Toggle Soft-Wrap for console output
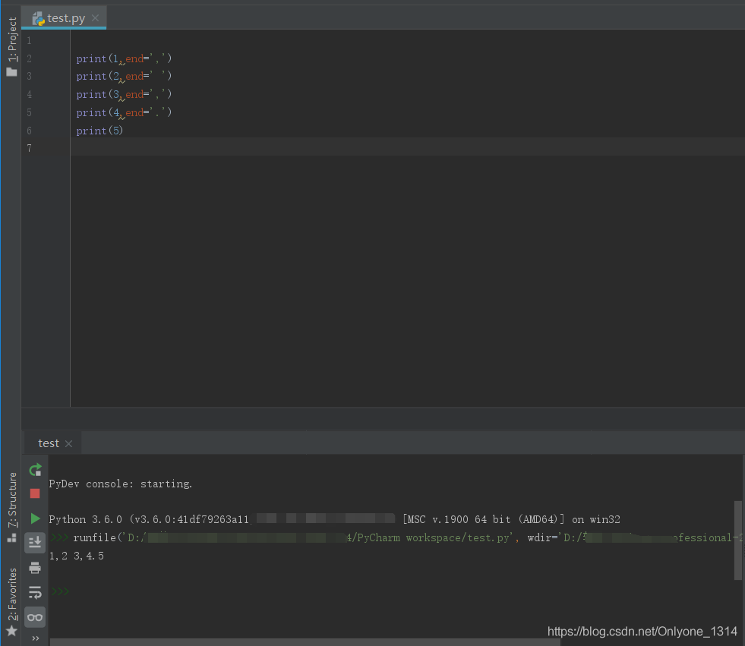This screenshot has height=646, width=745. pos(35,592)
